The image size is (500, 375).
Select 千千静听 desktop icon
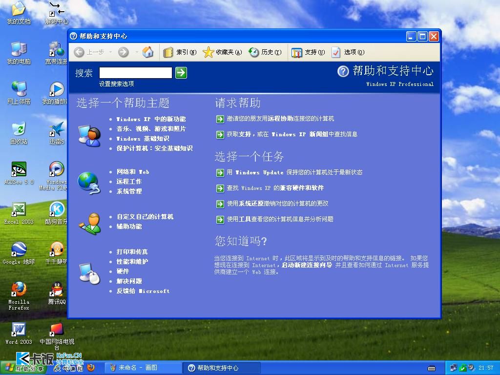(x=56, y=253)
